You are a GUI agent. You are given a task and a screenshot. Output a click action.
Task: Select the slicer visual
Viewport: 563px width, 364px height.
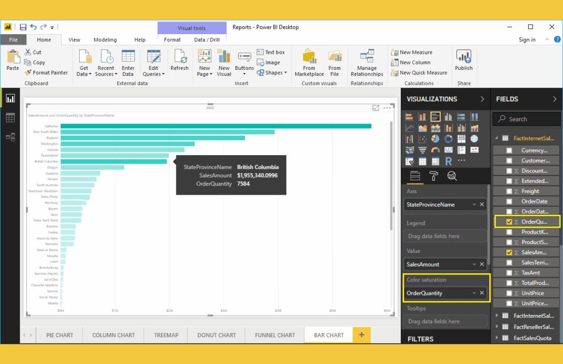409,162
